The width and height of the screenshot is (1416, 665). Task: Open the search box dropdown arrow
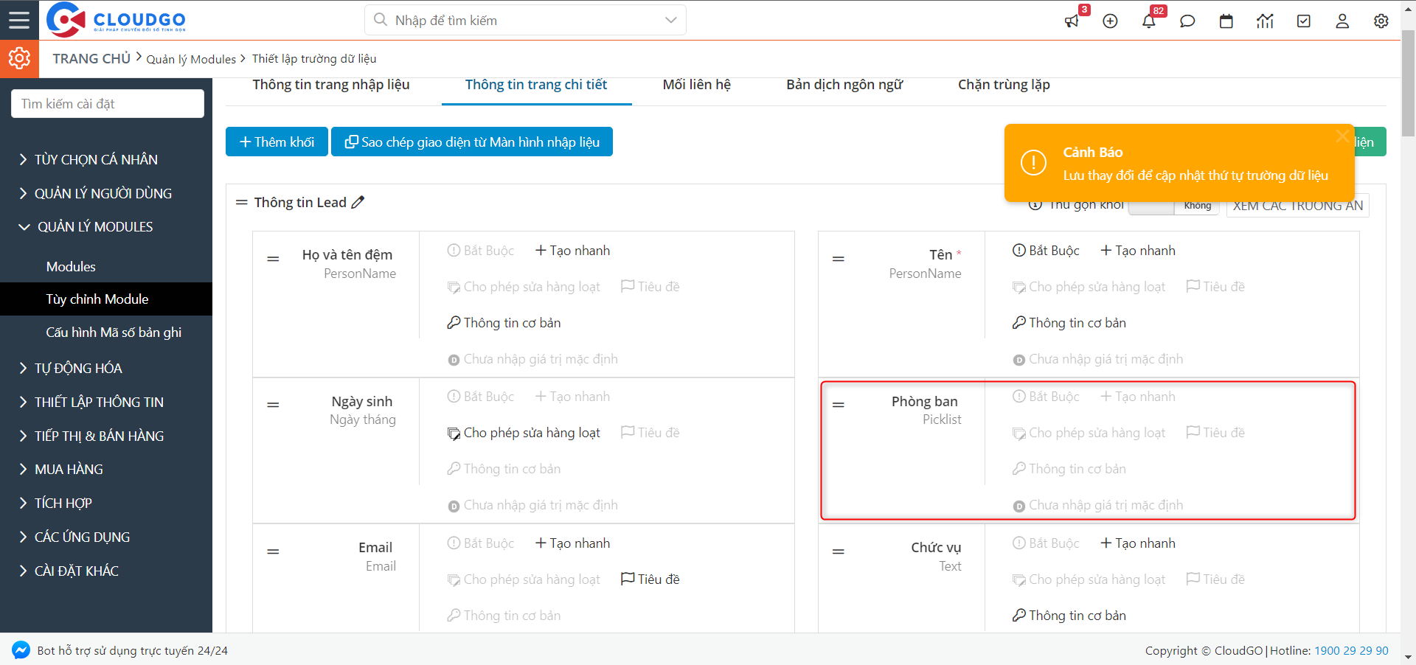pos(670,20)
